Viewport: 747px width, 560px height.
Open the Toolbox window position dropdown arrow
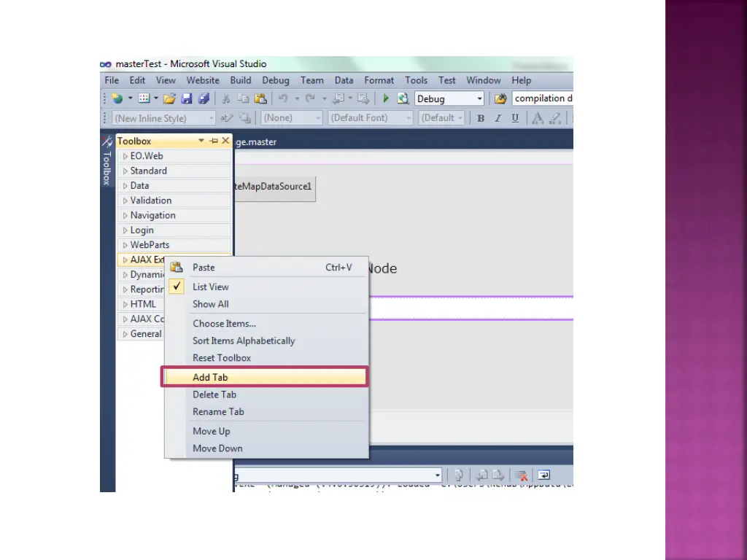point(201,141)
